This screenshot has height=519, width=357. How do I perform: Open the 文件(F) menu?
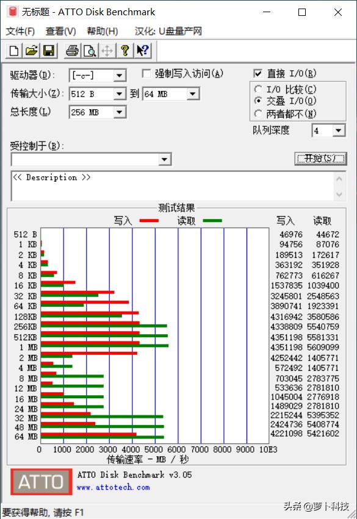20,32
